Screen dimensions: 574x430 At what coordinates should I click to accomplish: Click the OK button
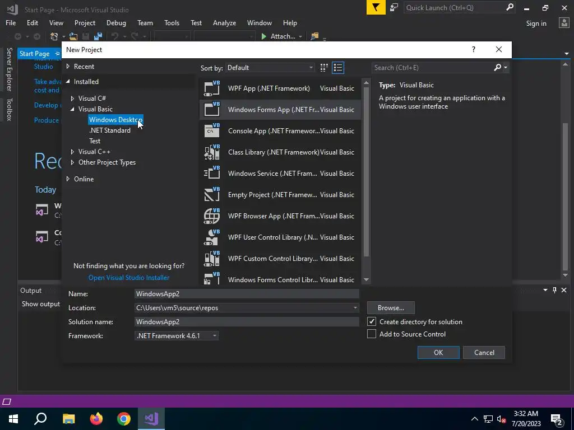pos(438,353)
